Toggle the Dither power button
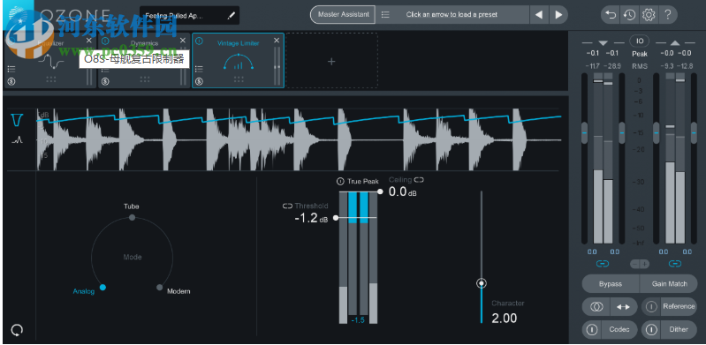Screen dimensions: 706x345 651,330
